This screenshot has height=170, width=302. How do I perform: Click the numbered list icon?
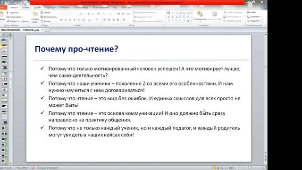111,14
